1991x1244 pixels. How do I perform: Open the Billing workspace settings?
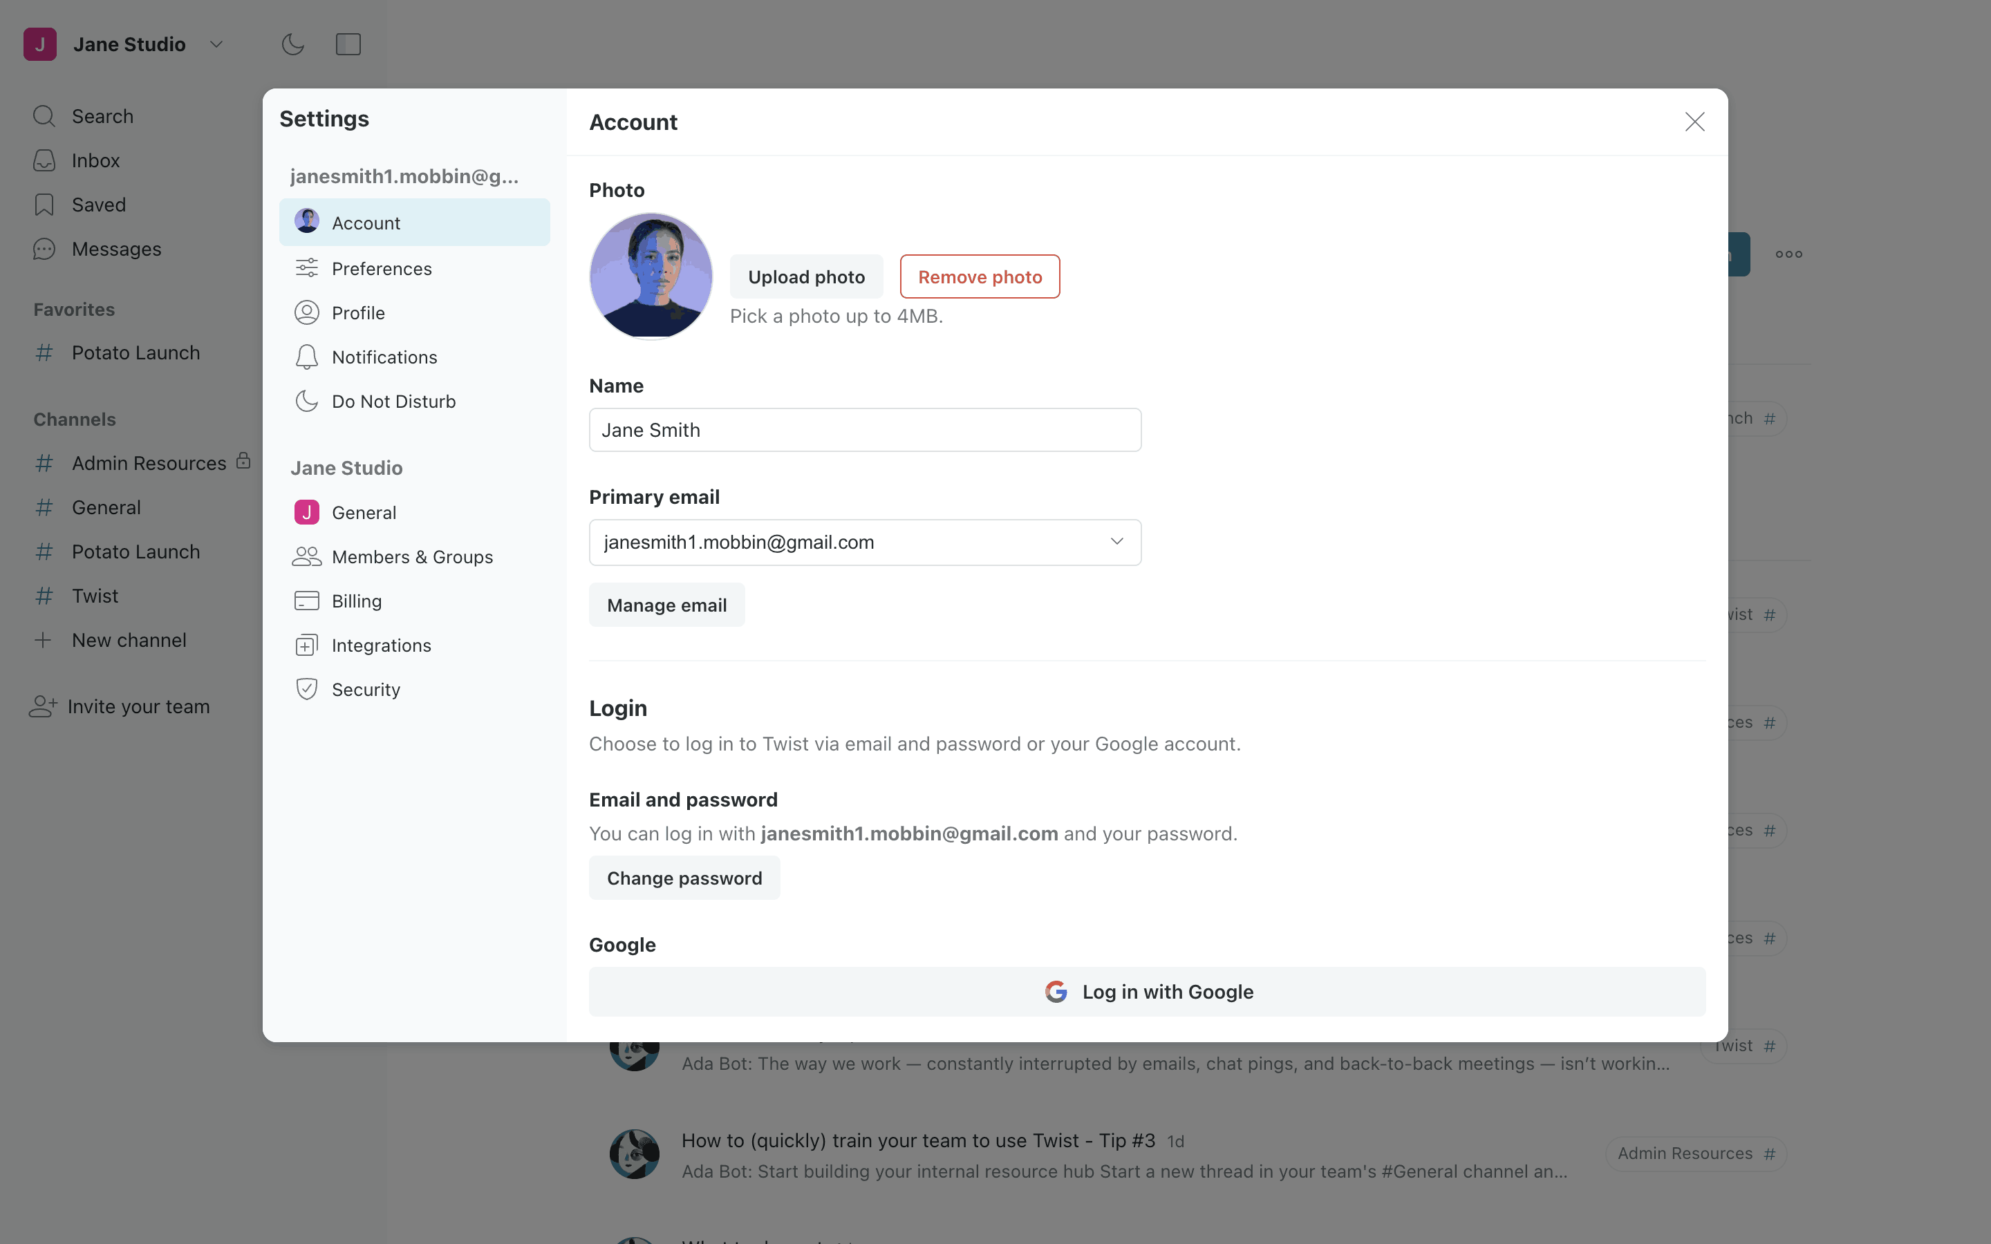(x=356, y=601)
